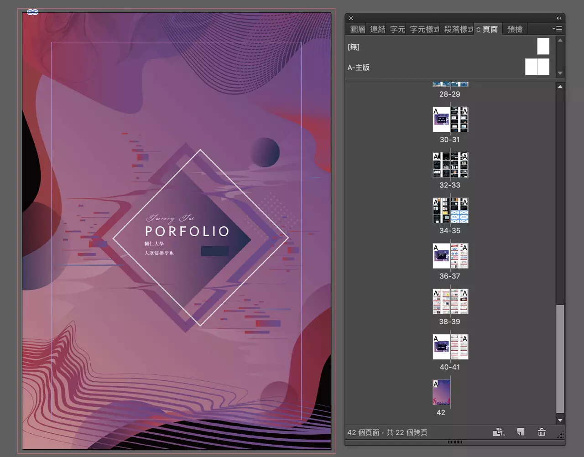This screenshot has width=584, height=457.
Task: Open the 字元樣式 tab
Action: [x=424, y=29]
